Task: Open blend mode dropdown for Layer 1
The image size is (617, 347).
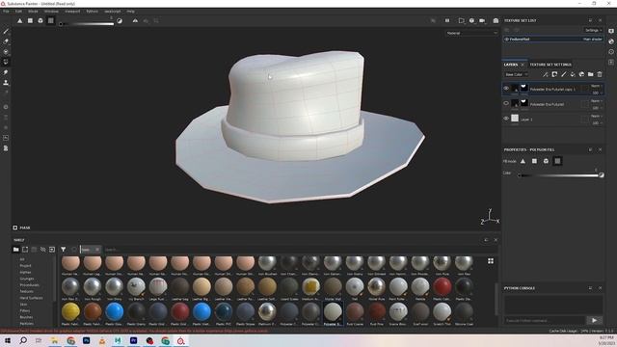Action: (x=596, y=116)
